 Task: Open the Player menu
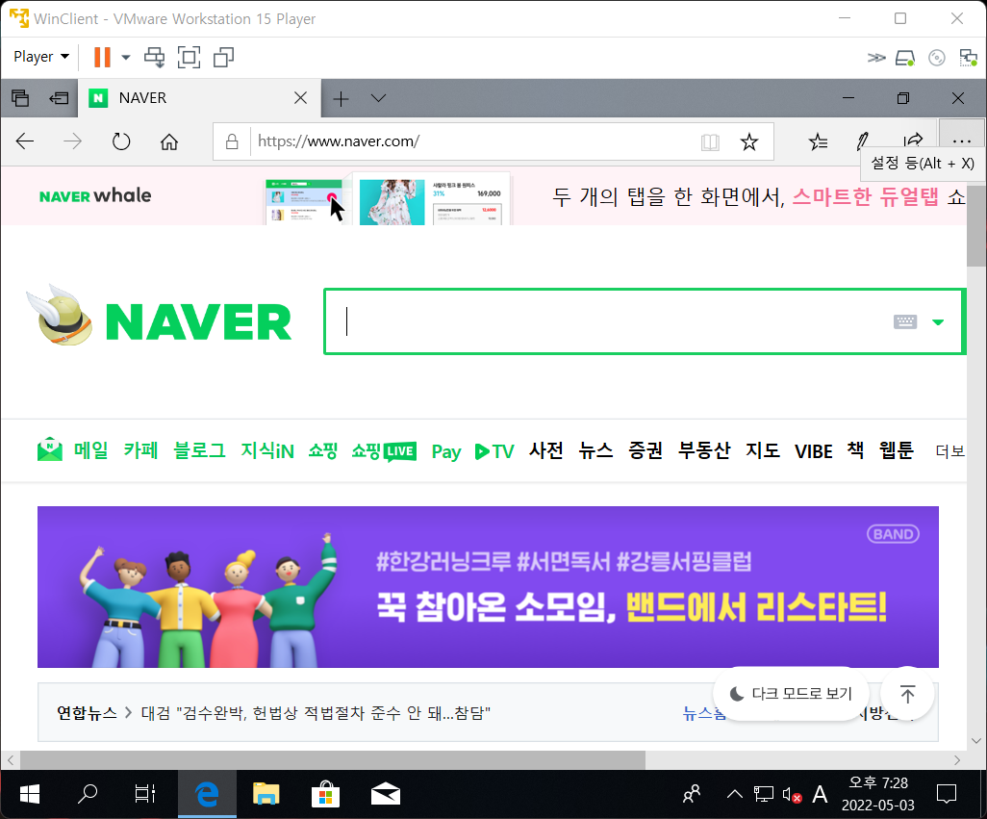tap(41, 57)
